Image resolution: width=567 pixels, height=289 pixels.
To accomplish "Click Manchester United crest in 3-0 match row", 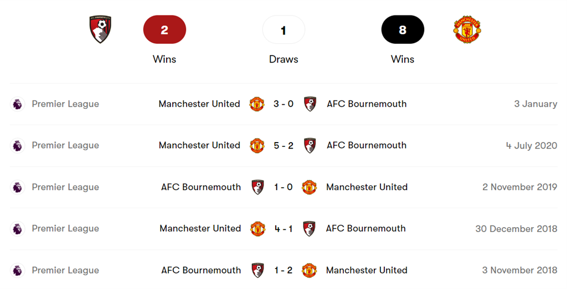I will 256,104.
